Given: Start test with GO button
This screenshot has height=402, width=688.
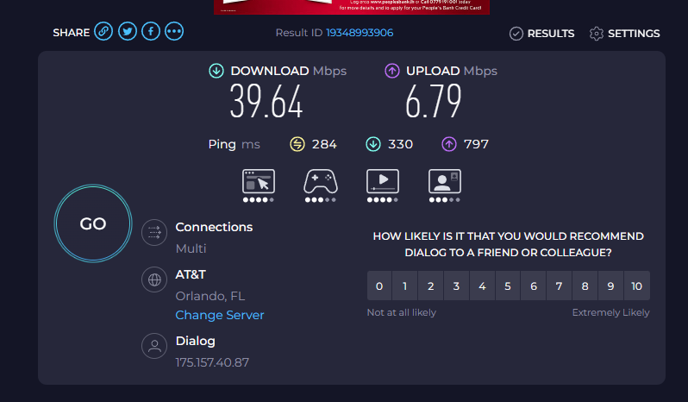Looking at the screenshot, I should (93, 223).
